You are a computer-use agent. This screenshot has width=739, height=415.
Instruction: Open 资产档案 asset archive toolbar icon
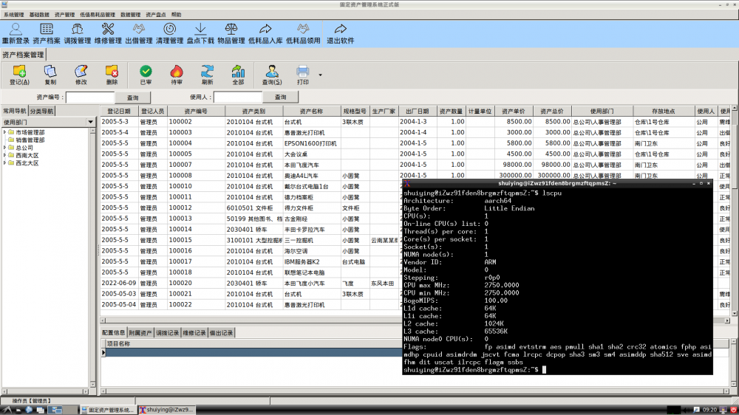pyautogui.click(x=46, y=33)
